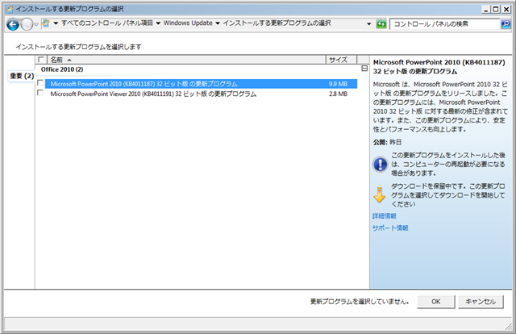Viewport: 516px width, 334px height.
Task: Click the yellow download arrow icon
Action: [380, 195]
